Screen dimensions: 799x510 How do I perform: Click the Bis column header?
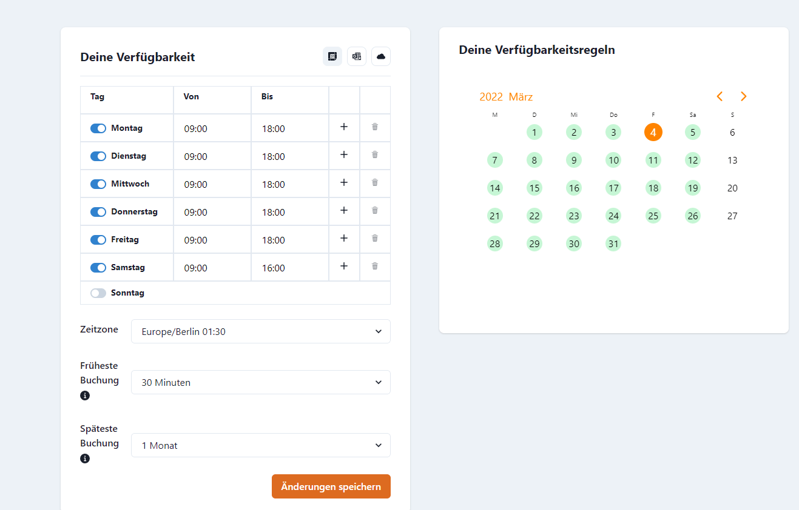267,96
